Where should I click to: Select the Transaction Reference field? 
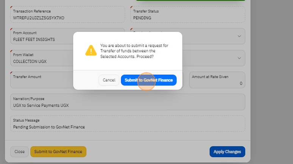pyautogui.click(x=68, y=14)
